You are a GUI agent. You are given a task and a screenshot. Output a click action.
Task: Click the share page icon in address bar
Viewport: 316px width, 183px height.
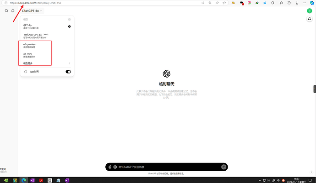[x=203, y=3]
